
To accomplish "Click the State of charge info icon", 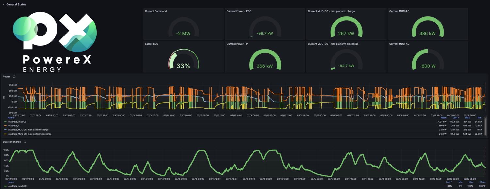I will tap(25, 142).
